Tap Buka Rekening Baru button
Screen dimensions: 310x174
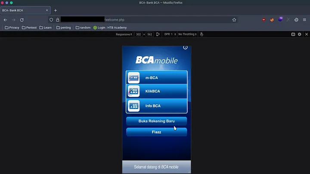(x=157, y=121)
